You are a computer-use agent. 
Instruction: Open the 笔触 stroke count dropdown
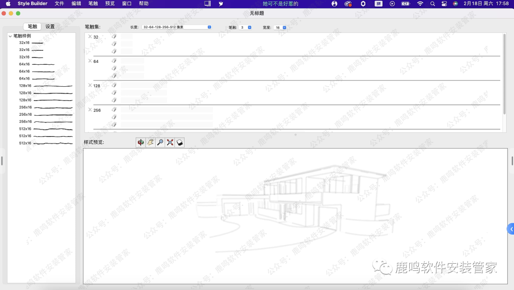coord(246,28)
